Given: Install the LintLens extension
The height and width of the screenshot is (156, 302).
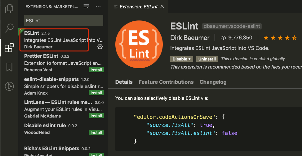Looking at the screenshot, I should (x=96, y=116).
